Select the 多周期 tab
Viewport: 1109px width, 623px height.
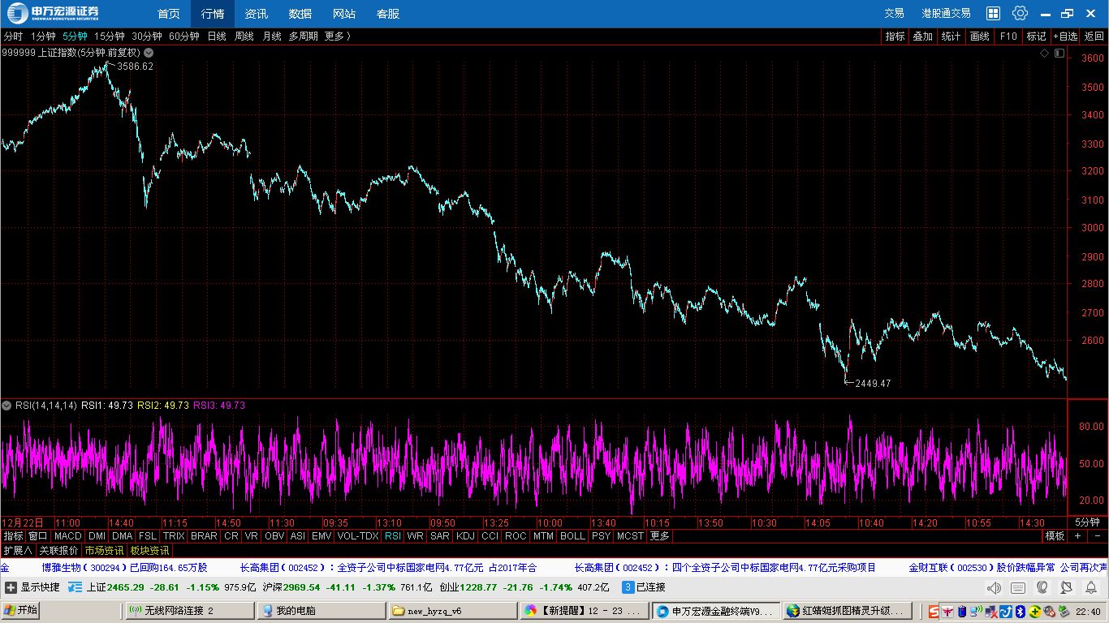(304, 37)
